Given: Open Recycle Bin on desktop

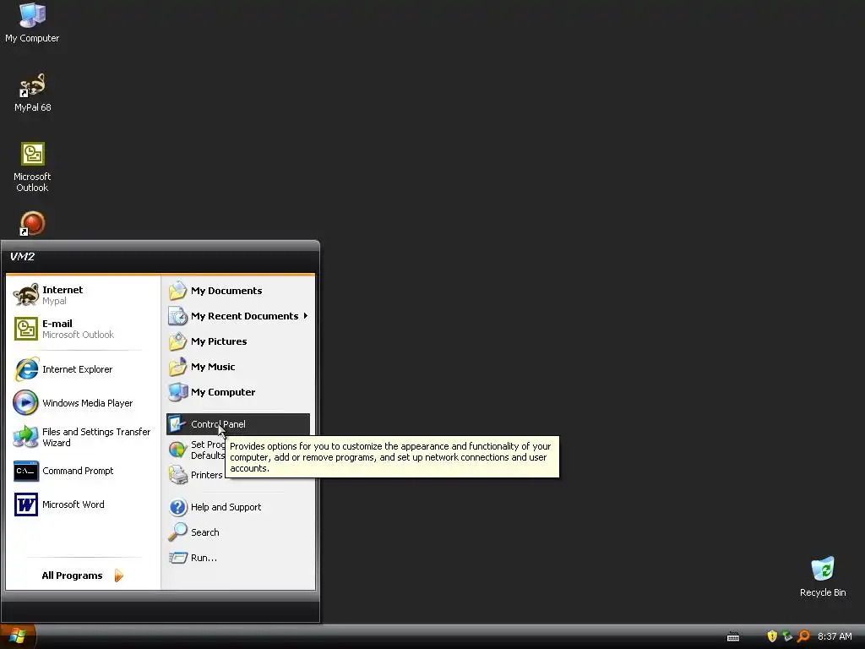Looking at the screenshot, I should 823,570.
